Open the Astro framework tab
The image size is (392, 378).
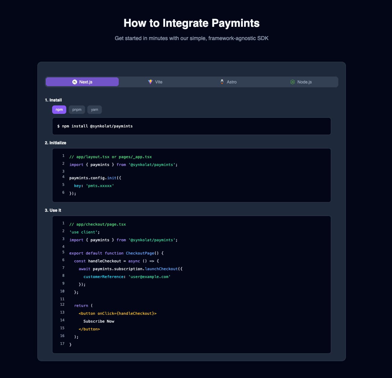click(x=228, y=82)
